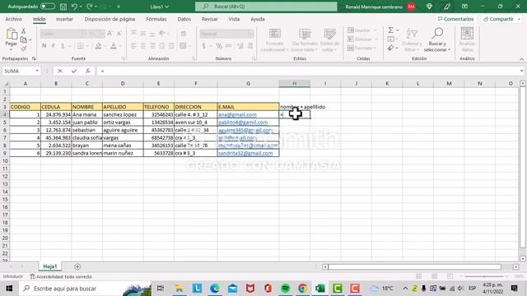527x296 pixels.
Task: Click the Undo arrow icon
Action: pos(74,7)
